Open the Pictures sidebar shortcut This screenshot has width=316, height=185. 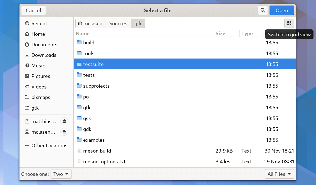tap(41, 76)
